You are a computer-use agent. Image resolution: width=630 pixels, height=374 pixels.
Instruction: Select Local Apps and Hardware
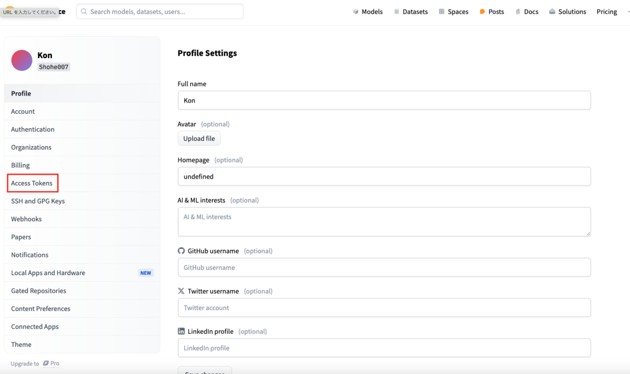(48, 273)
